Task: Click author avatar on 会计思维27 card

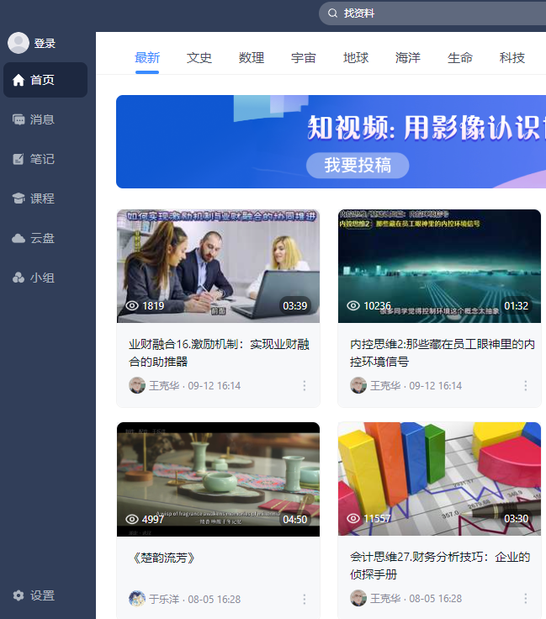Action: click(358, 598)
